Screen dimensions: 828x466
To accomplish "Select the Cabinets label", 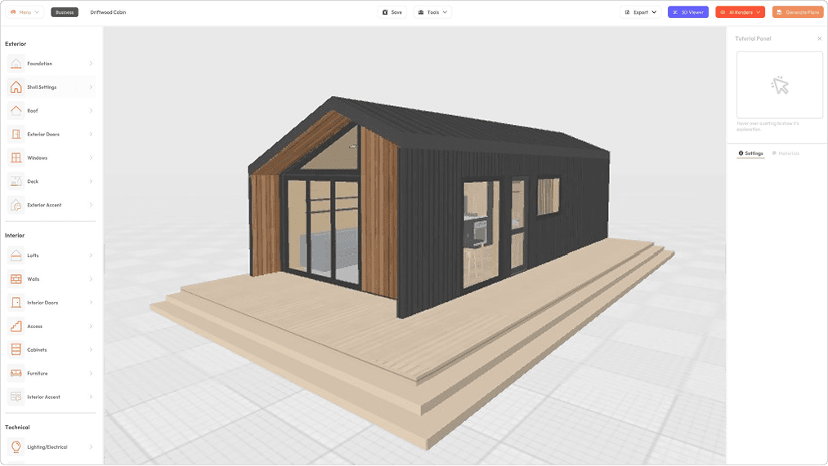I will (37, 349).
